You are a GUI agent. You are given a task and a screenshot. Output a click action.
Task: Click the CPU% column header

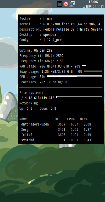pos(71,119)
